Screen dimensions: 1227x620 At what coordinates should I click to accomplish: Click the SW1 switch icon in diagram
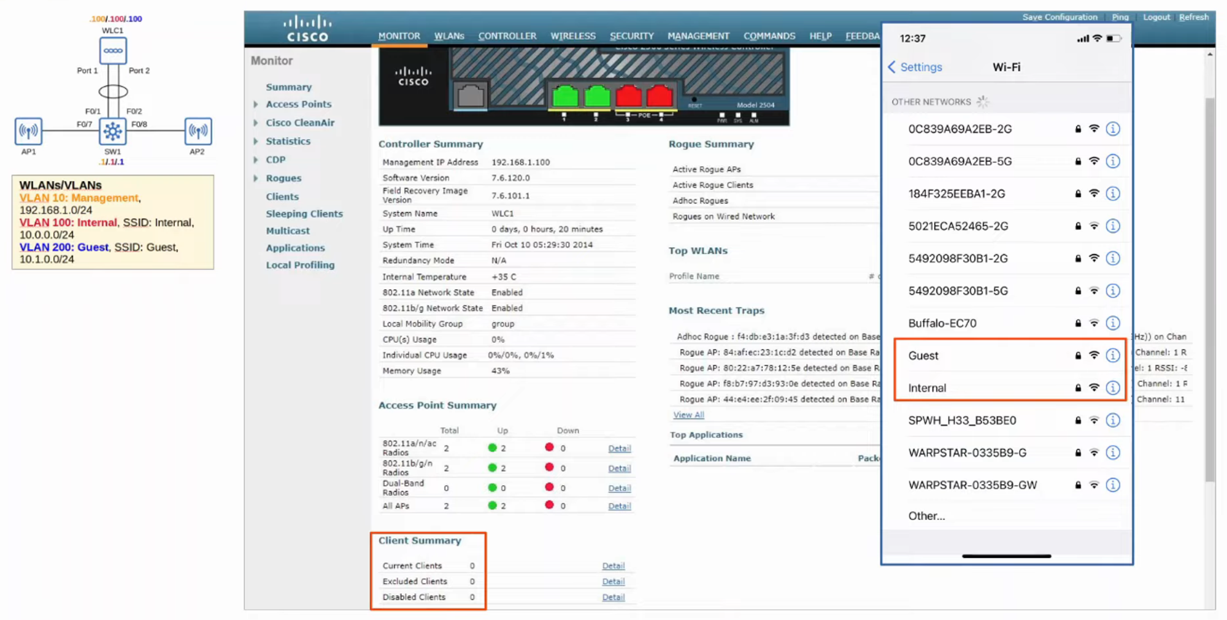(113, 131)
